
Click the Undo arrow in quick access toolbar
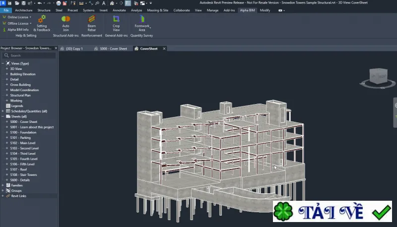point(40,3)
